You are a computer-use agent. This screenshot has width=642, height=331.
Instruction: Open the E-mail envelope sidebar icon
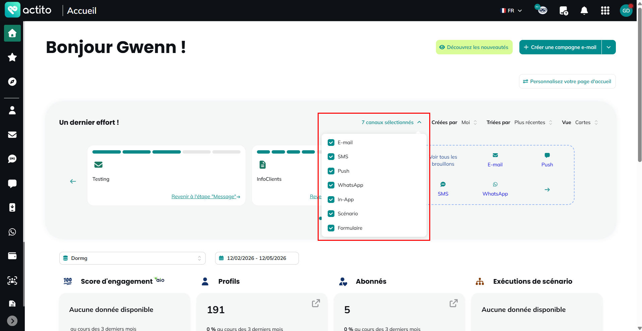pyautogui.click(x=12, y=134)
